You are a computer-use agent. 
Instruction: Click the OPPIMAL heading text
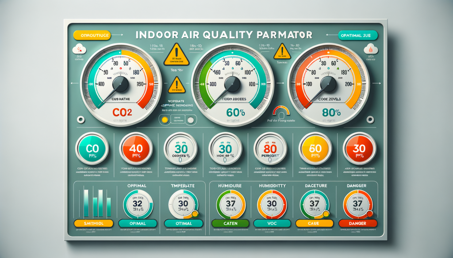(x=137, y=186)
